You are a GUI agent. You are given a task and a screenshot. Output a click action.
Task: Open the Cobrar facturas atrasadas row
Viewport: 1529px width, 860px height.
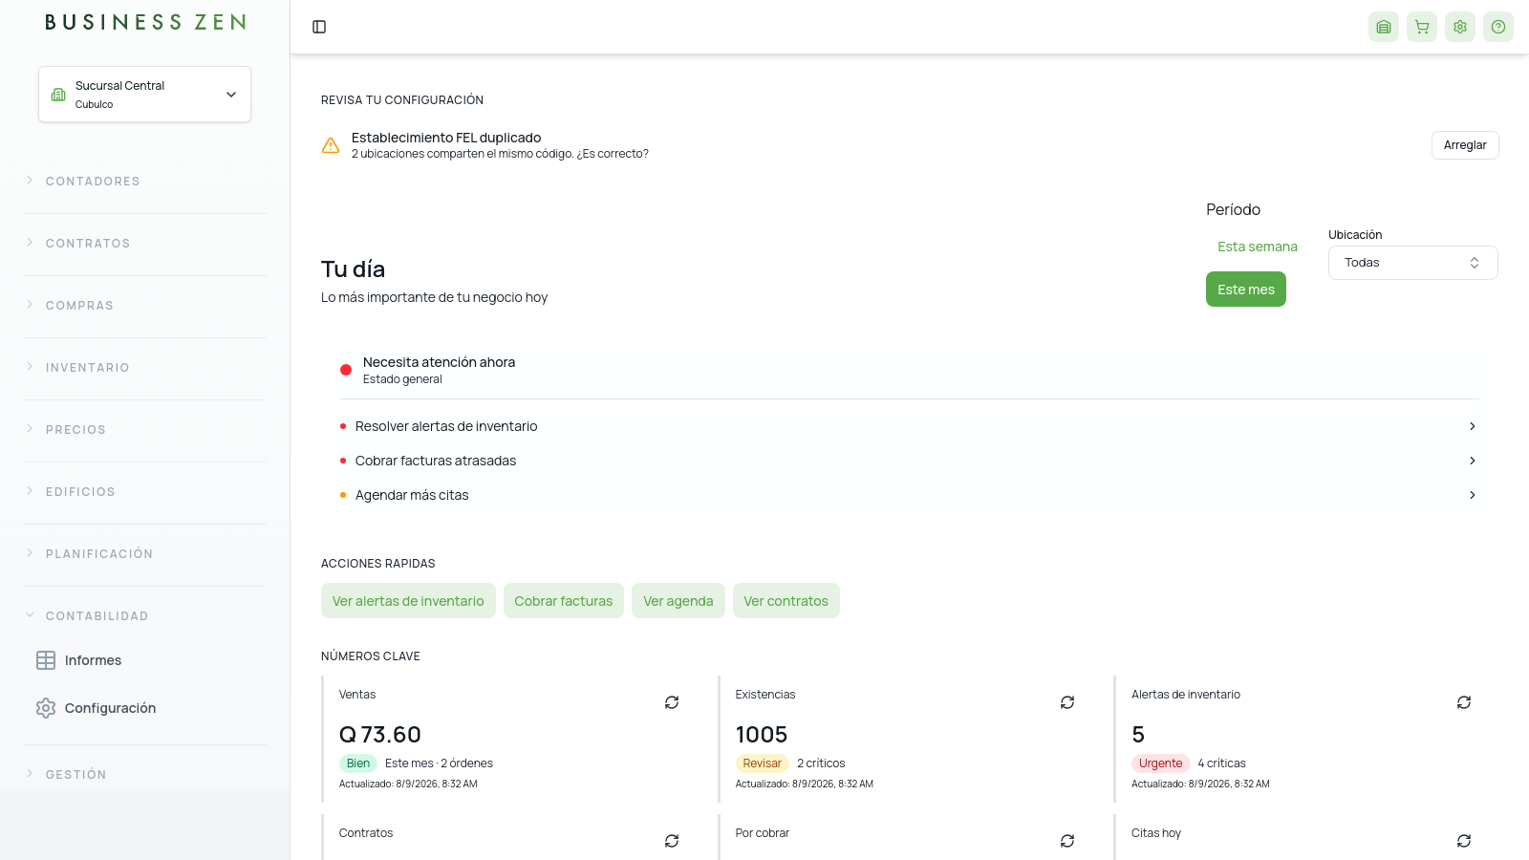910,461
